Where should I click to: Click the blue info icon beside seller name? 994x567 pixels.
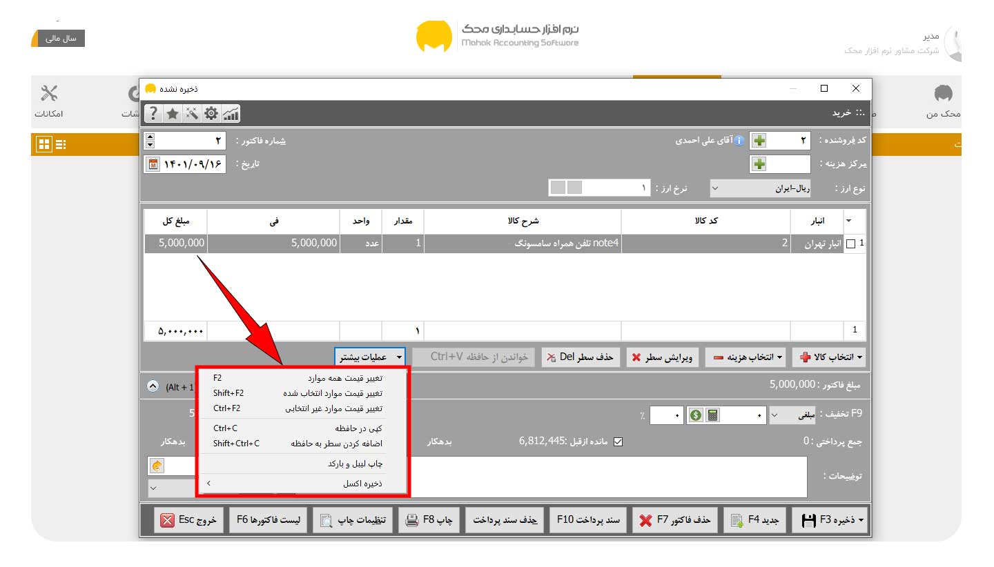(x=739, y=141)
